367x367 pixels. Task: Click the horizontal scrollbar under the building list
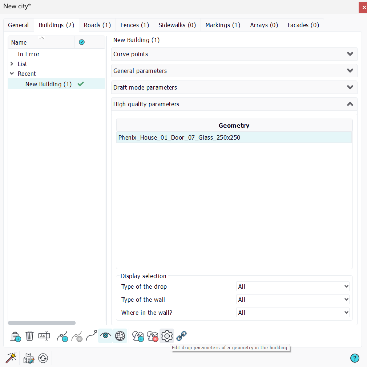[x=42, y=323]
